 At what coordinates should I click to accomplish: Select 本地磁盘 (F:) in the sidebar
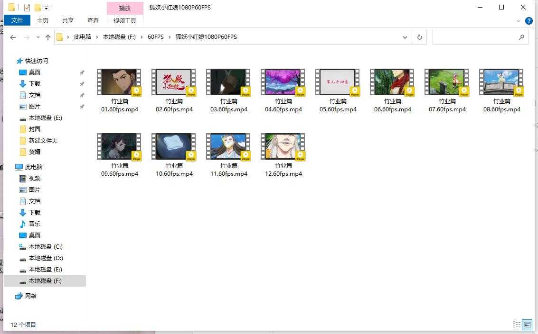click(x=45, y=281)
